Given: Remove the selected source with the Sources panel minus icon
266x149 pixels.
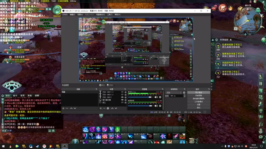Looking at the screenshot, I should pos(104,108).
